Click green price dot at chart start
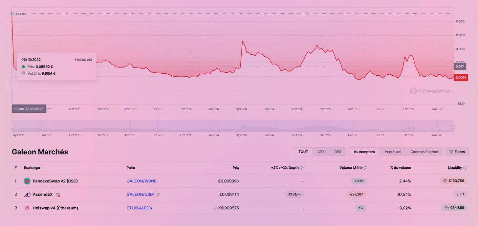478x226 pixels. 11,13
